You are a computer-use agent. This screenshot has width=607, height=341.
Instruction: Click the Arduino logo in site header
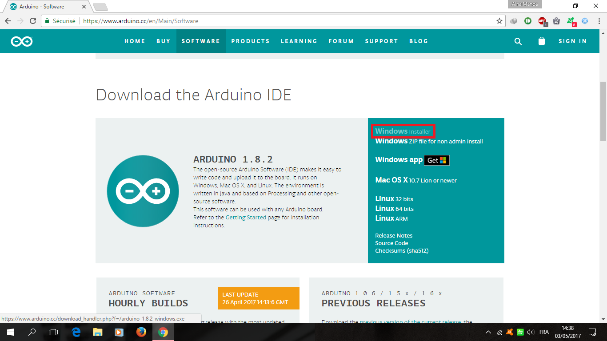click(22, 41)
